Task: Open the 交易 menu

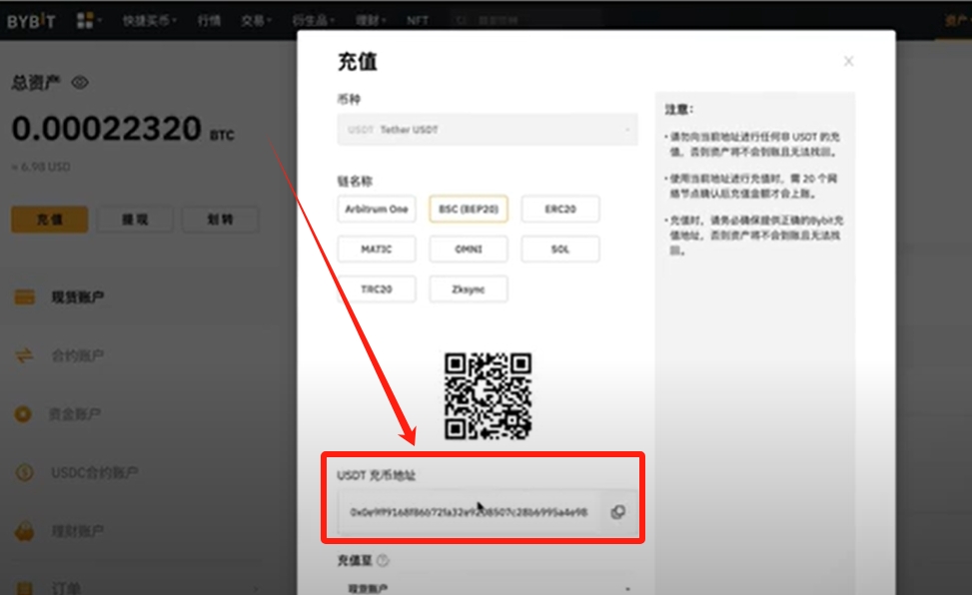Action: pos(256,20)
